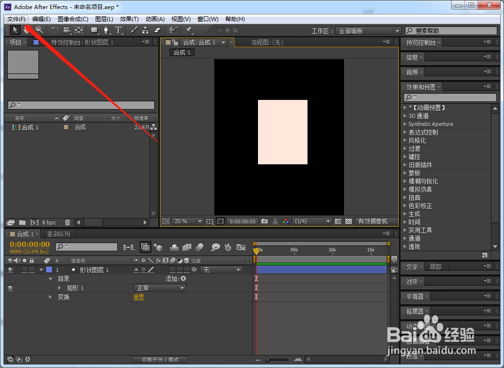Hide 矩形 1 with its eye icon
Screen dimensions: 504x368
click(10, 288)
